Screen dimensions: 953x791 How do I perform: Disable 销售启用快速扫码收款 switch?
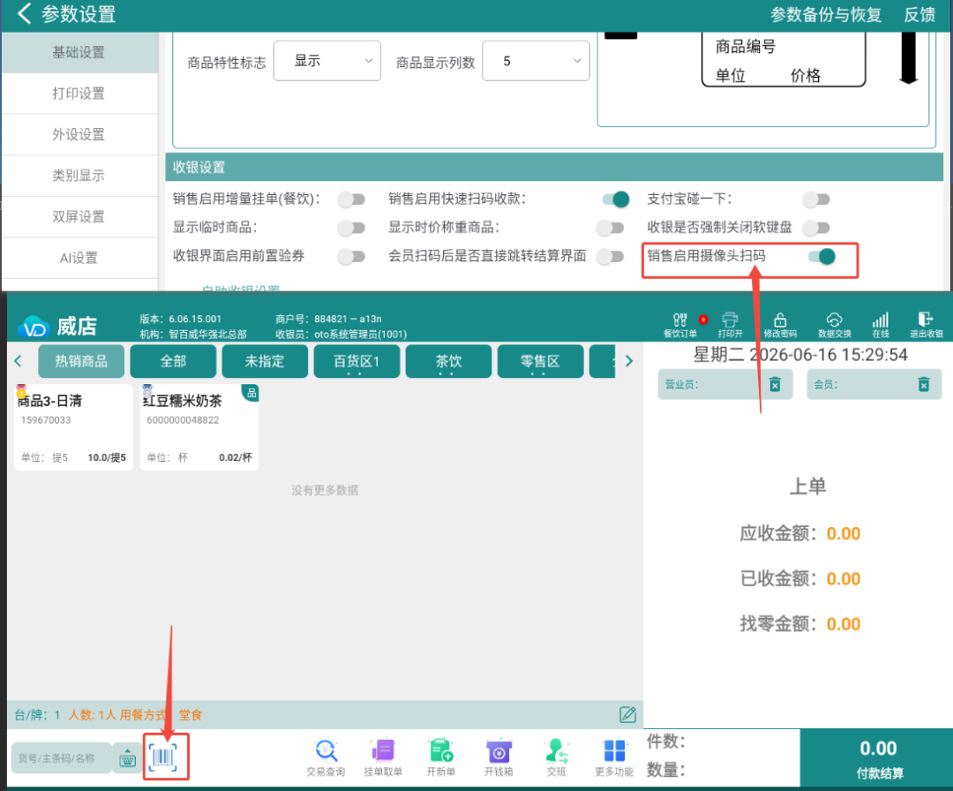click(616, 200)
